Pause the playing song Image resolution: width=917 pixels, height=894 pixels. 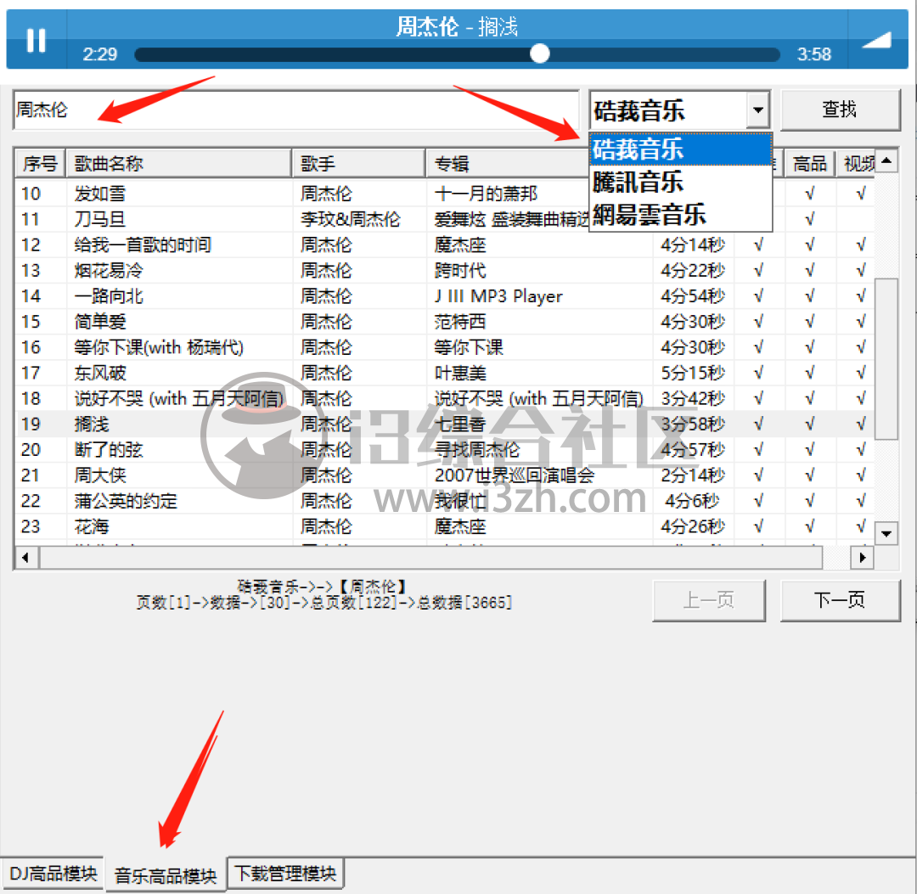tap(36, 41)
